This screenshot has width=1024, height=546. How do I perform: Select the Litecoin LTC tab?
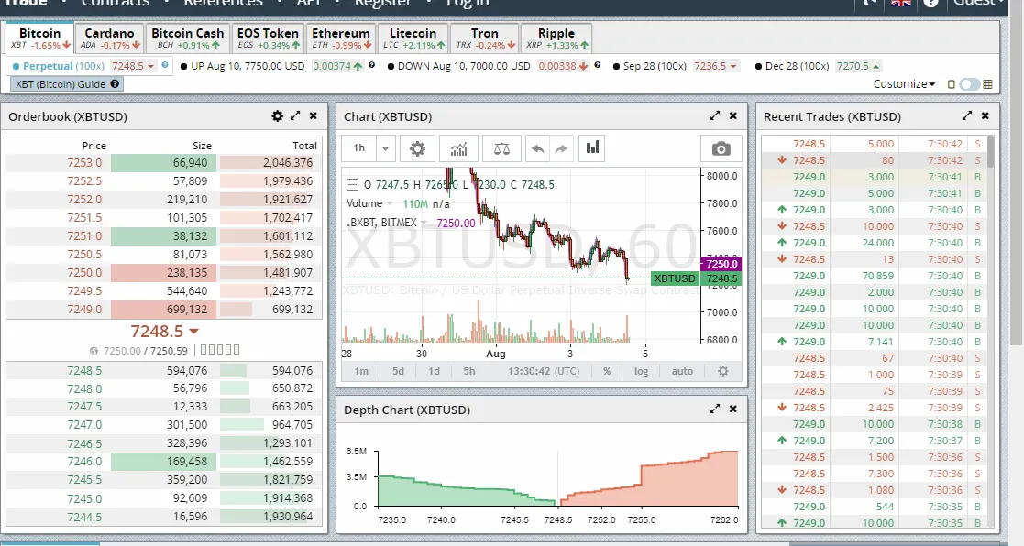click(413, 38)
